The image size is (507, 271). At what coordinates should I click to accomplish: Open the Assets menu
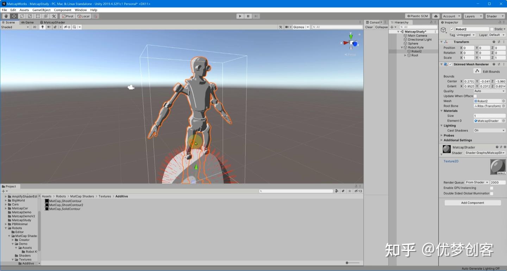click(24, 10)
